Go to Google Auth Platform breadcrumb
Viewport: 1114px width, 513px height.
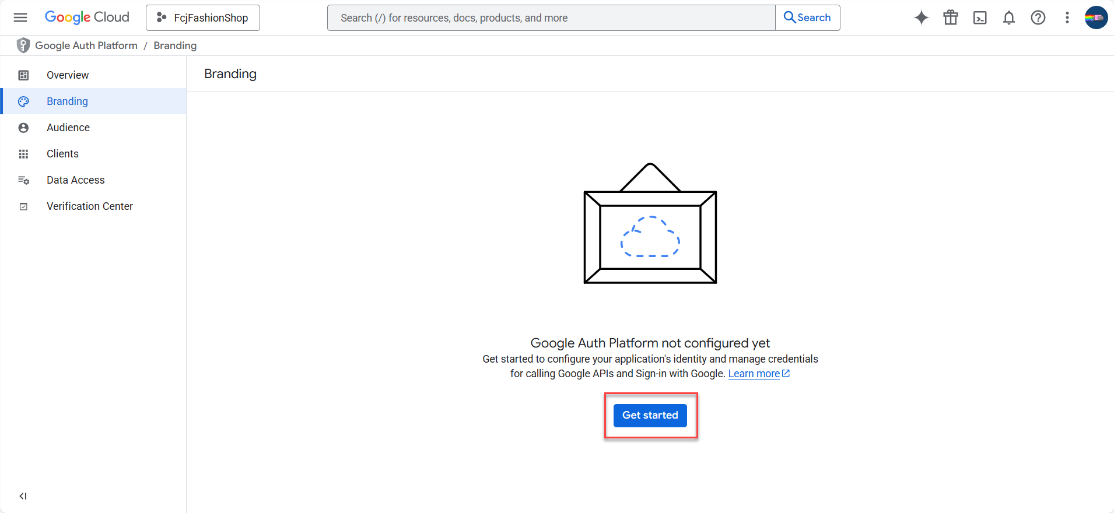(86, 45)
